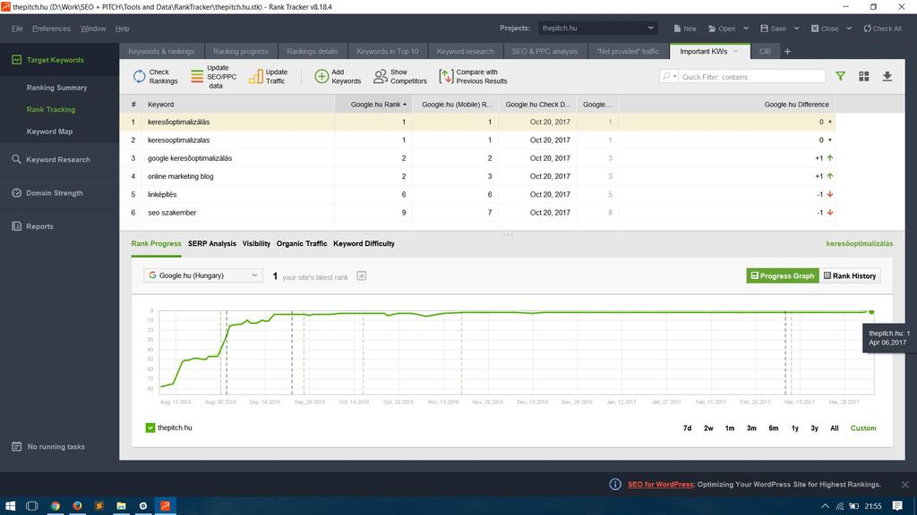917x515 pixels.
Task: Open Task View on the taskbar
Action: pos(32,506)
